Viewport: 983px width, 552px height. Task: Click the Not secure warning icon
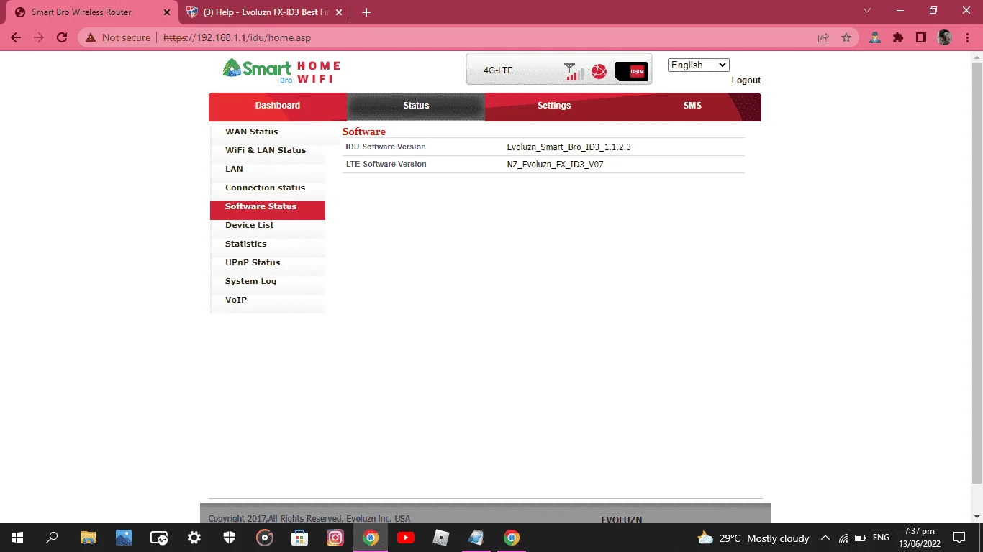(91, 37)
